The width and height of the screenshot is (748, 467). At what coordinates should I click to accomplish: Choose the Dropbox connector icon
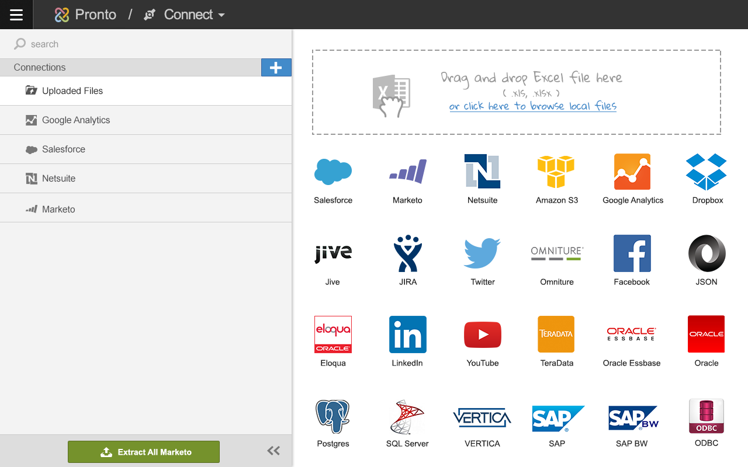tap(706, 172)
